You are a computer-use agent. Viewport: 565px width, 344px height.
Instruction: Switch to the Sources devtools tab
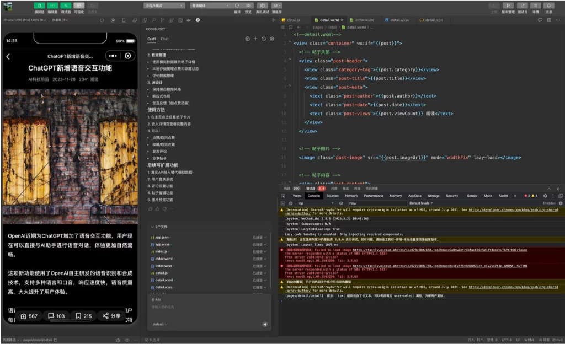(x=332, y=196)
